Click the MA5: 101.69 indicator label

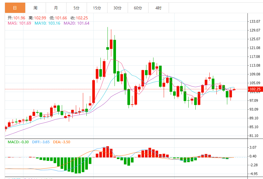pyautogui.click(x=19, y=23)
